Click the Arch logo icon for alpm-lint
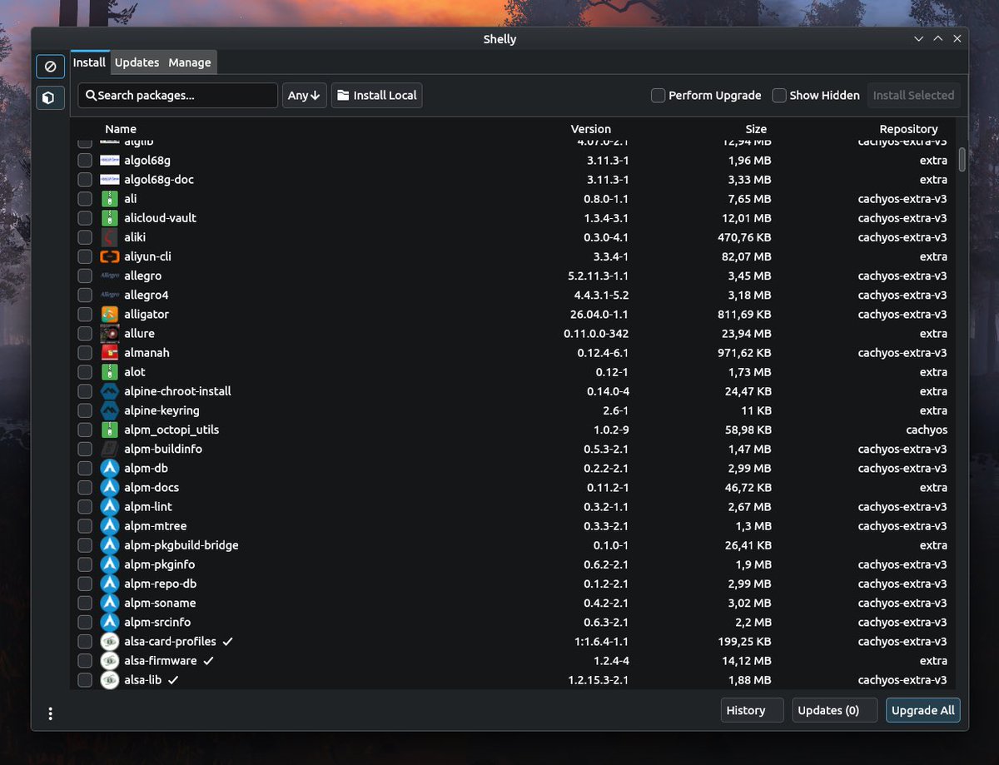Image resolution: width=999 pixels, height=765 pixels. (x=110, y=507)
